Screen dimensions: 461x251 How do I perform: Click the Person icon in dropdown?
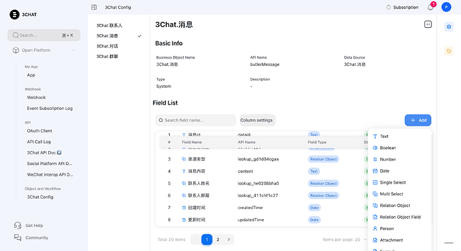375,228
